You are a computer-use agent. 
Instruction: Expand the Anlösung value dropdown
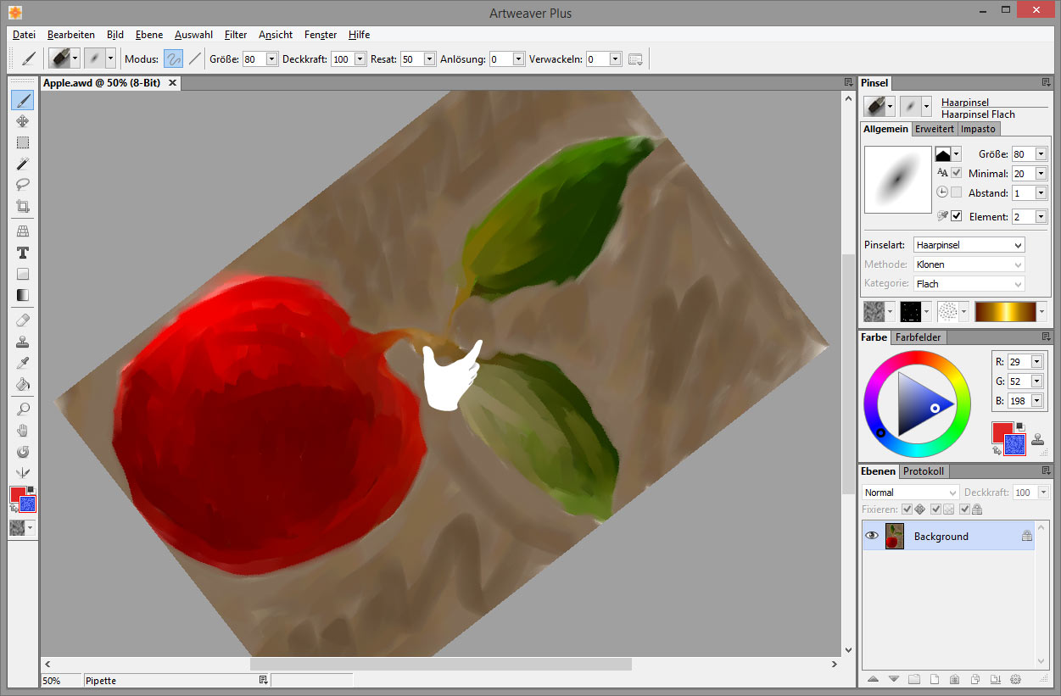tap(518, 59)
